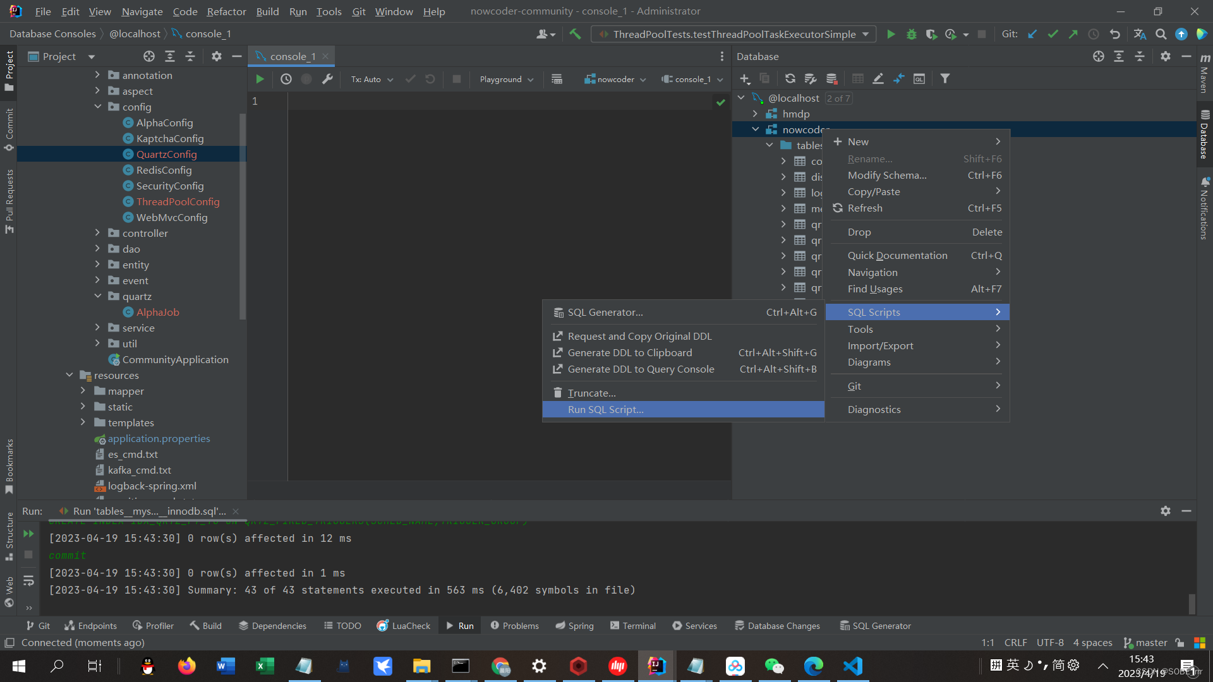Click the synchronize schema icon
1213x682 pixels.
pos(790,78)
